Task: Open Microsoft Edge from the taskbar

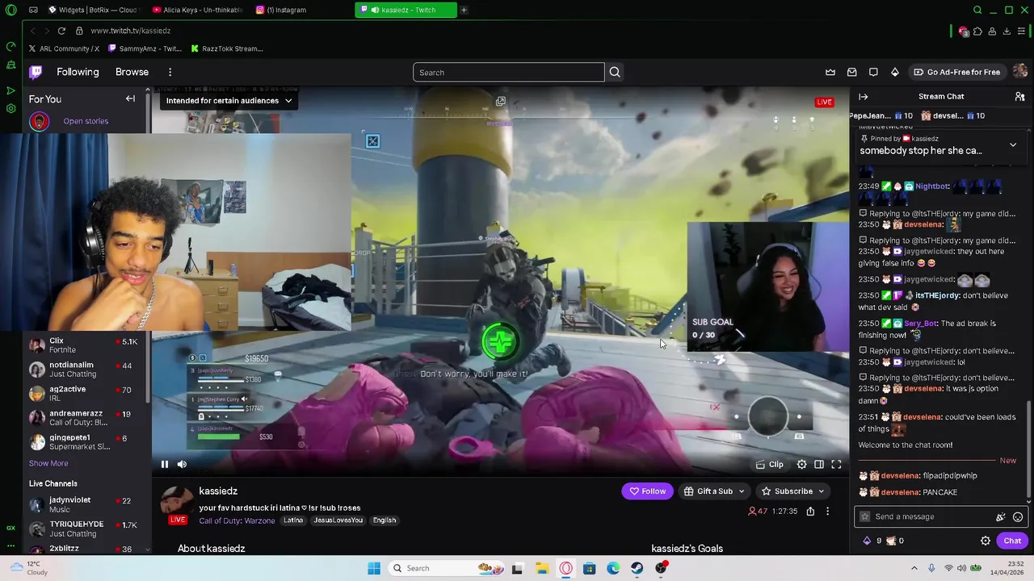Action: [x=614, y=568]
